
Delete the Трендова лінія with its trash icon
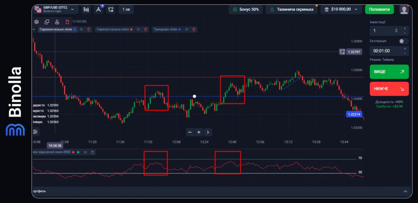click(x=194, y=29)
